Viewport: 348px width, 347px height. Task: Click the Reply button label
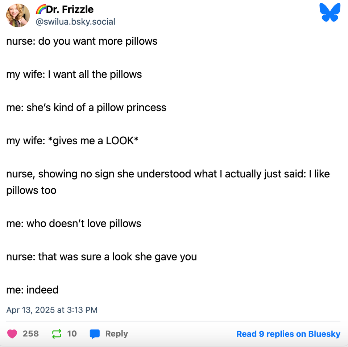116,334
